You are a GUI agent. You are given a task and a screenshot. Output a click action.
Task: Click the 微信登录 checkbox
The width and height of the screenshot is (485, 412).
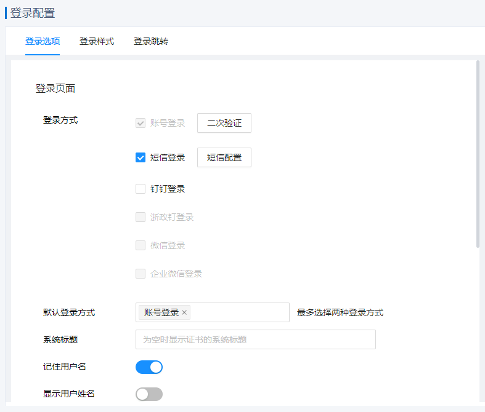tap(141, 245)
